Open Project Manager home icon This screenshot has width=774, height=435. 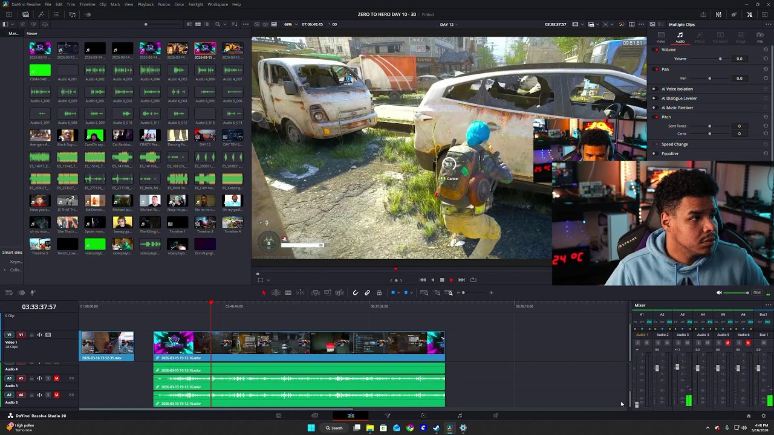click(749, 416)
